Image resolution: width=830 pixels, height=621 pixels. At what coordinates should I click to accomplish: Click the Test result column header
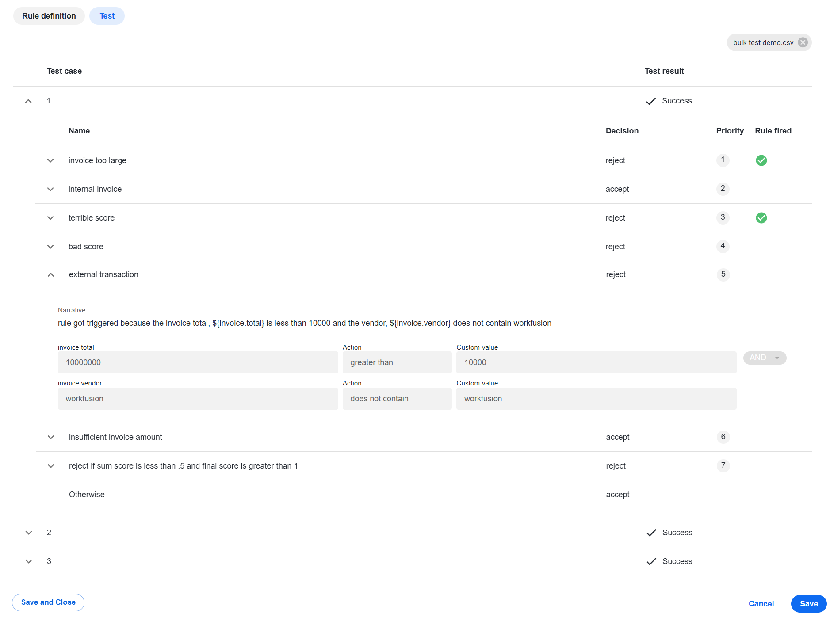(664, 71)
